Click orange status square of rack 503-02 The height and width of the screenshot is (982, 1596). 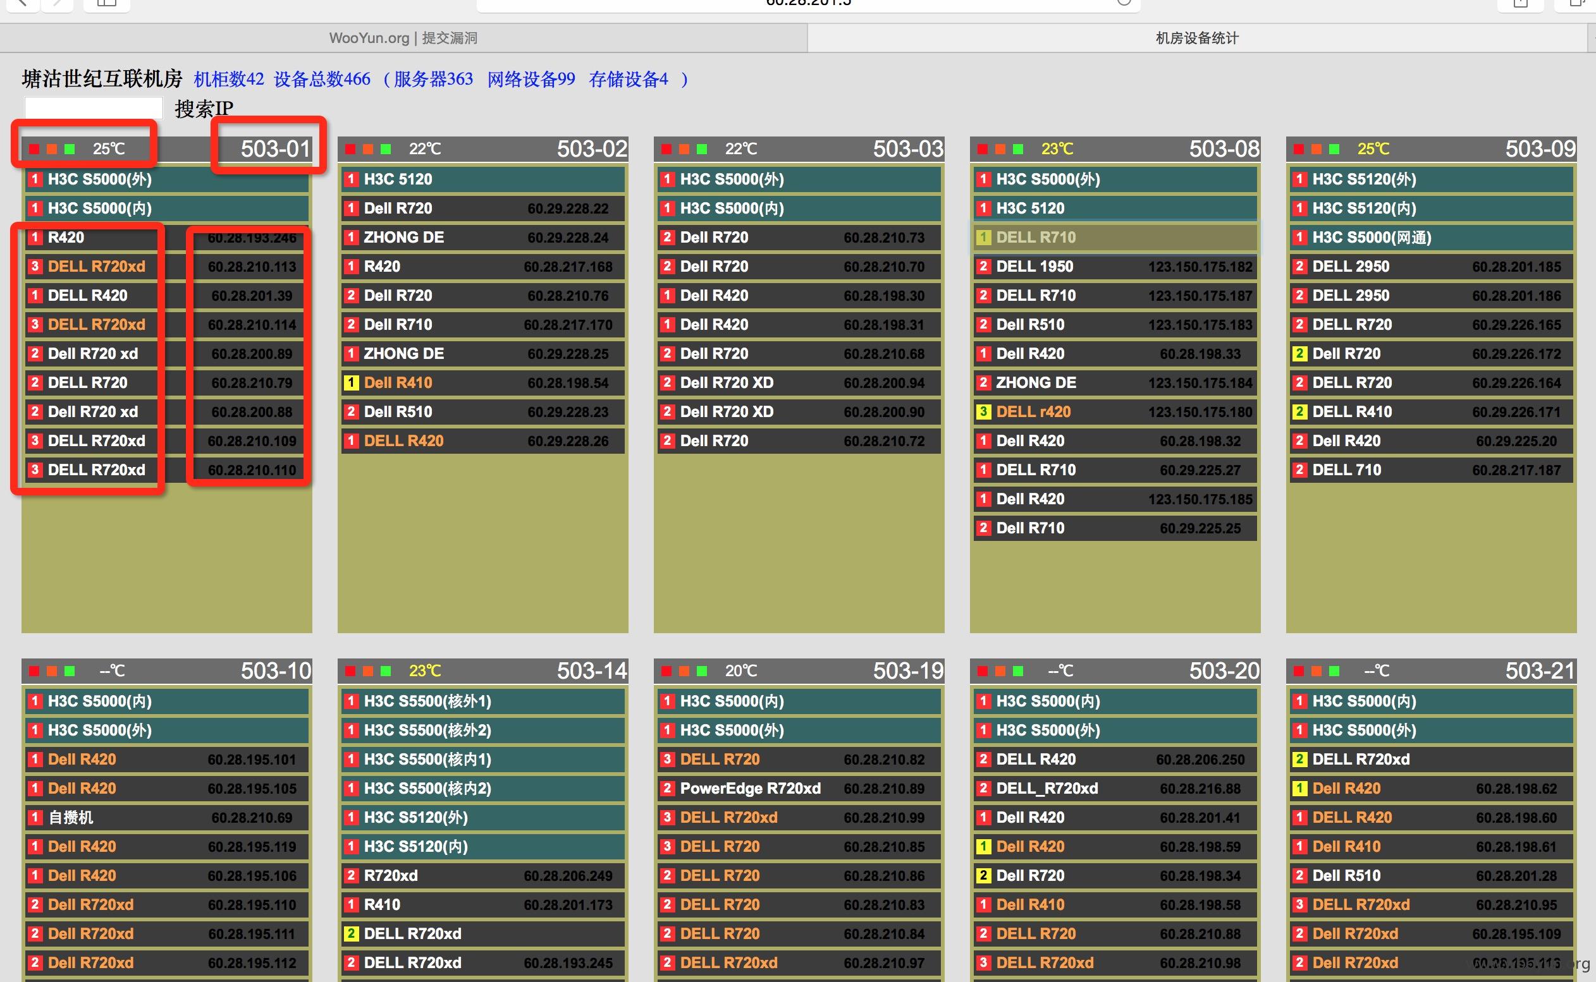tap(368, 149)
